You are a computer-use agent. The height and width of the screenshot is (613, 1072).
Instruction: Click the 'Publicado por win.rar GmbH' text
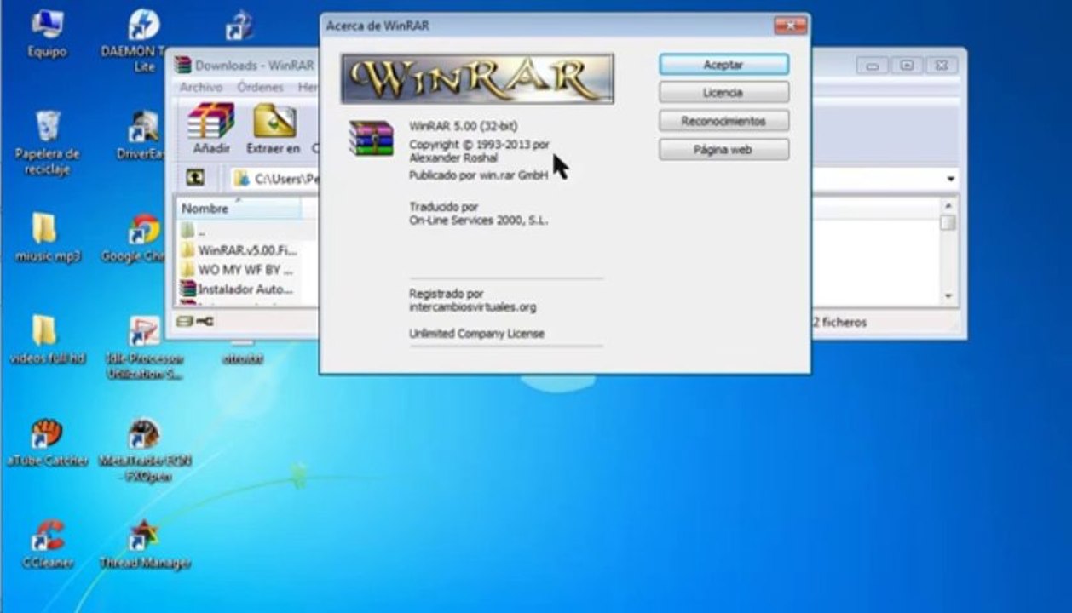click(x=478, y=175)
